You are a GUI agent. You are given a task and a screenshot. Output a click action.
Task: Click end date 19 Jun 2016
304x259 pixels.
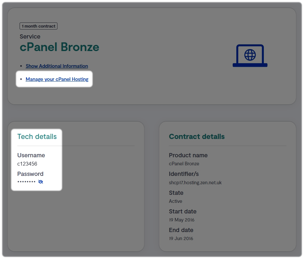[x=181, y=238]
